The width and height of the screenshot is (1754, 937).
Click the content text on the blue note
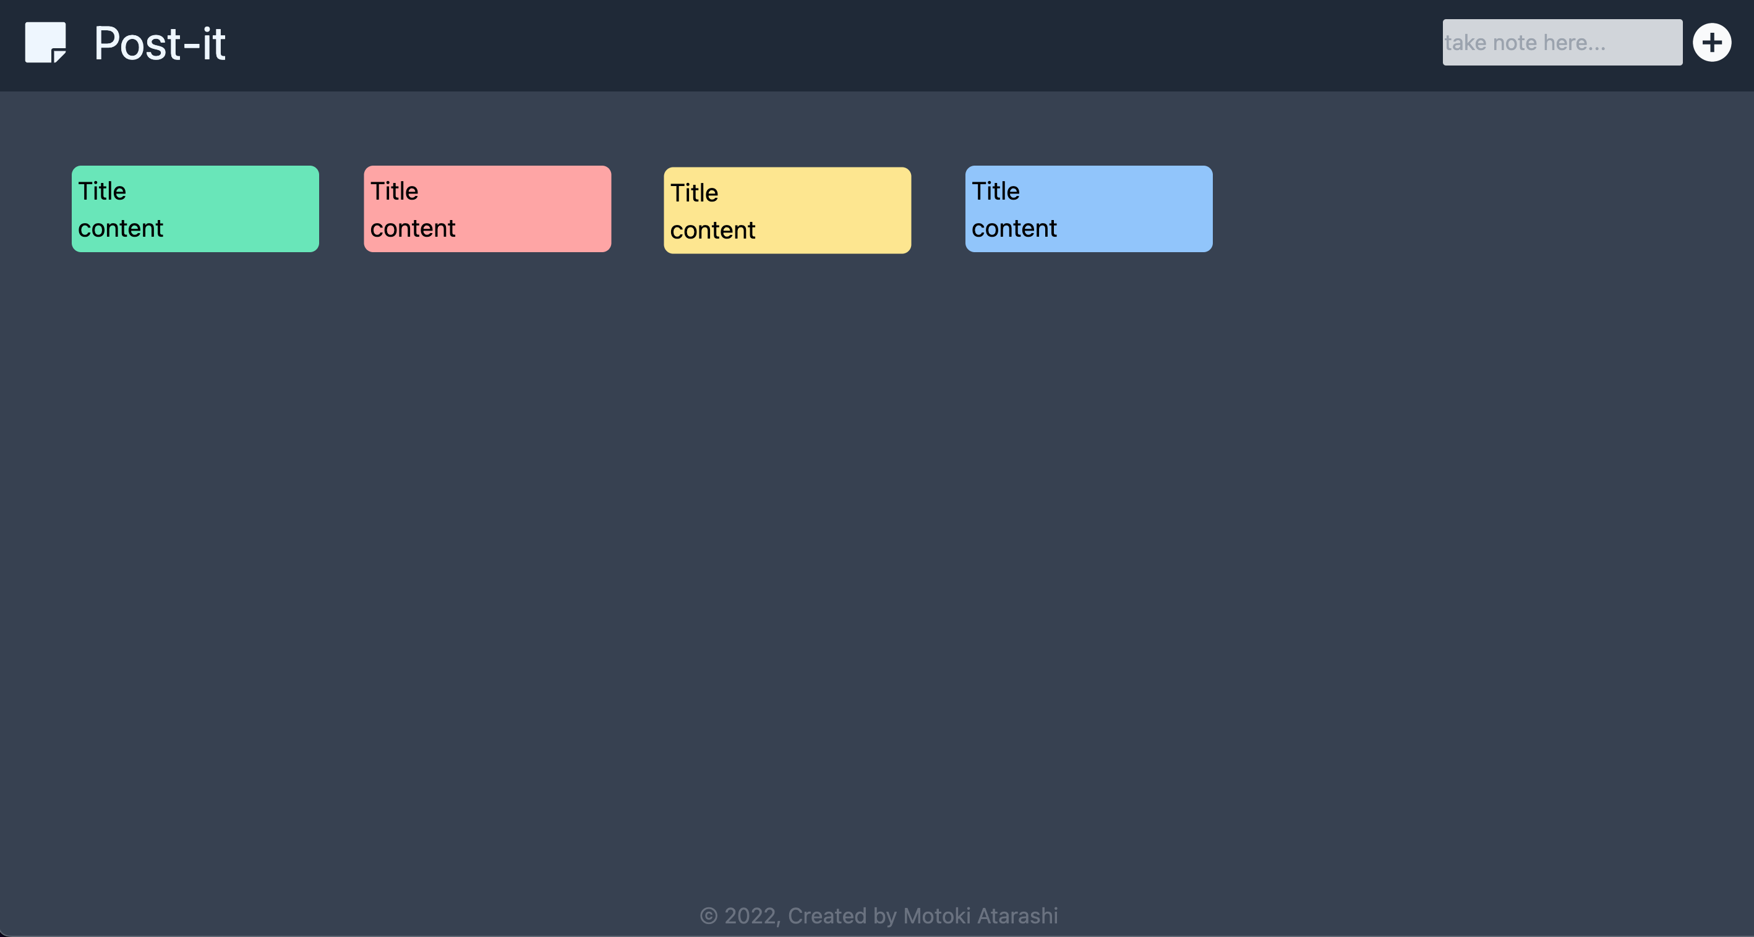pyautogui.click(x=1013, y=229)
